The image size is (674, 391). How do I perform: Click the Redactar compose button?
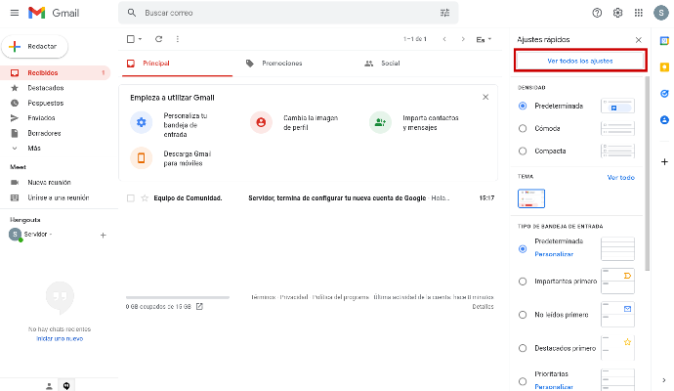35,47
